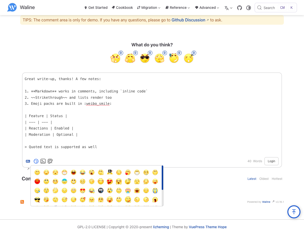Viewport: 304px width, 234px height.
Task: Open Cookbook in the navbar
Action: click(122, 8)
